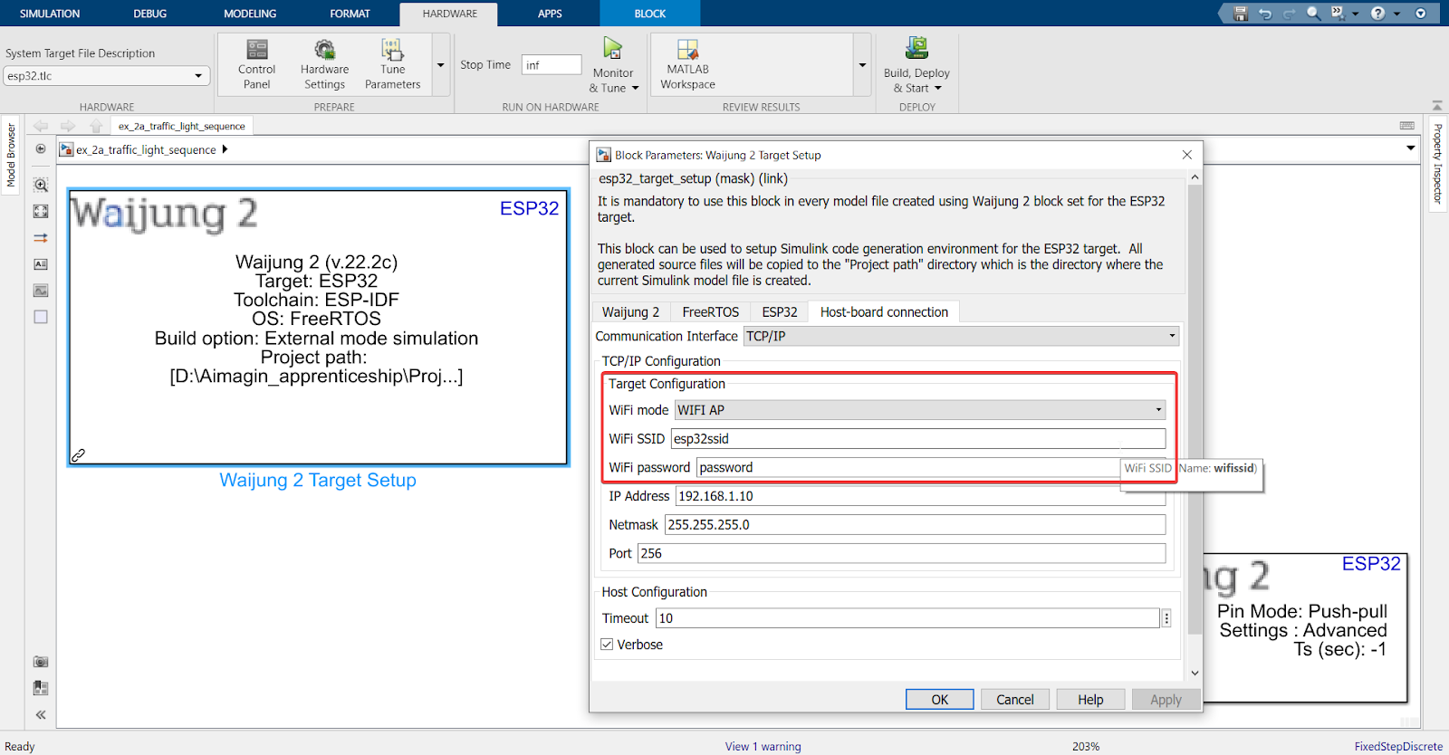Click the View 1 warning link
The image size is (1449, 755).
point(763,747)
